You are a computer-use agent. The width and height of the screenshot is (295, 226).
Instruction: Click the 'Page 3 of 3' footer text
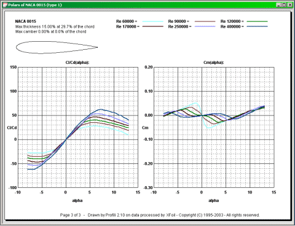point(70,215)
